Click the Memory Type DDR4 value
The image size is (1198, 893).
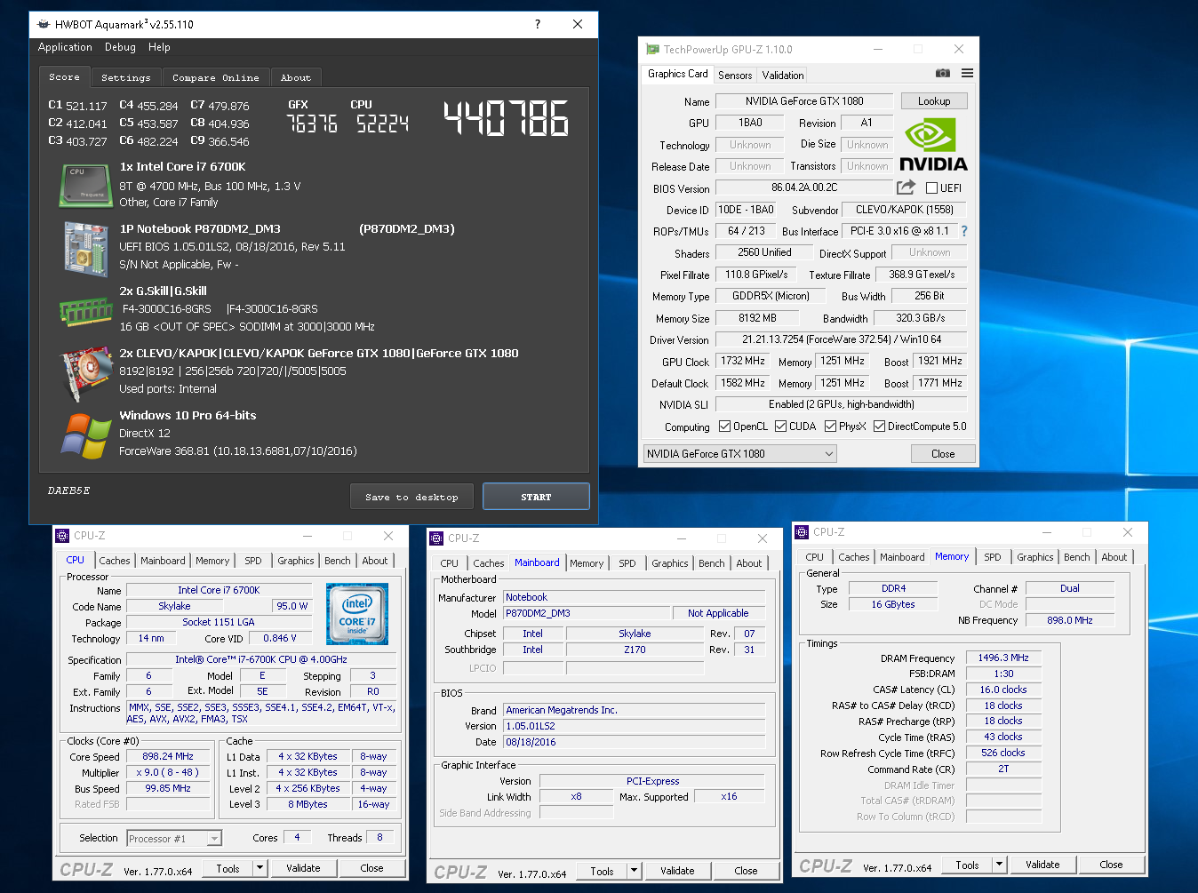[x=893, y=588]
